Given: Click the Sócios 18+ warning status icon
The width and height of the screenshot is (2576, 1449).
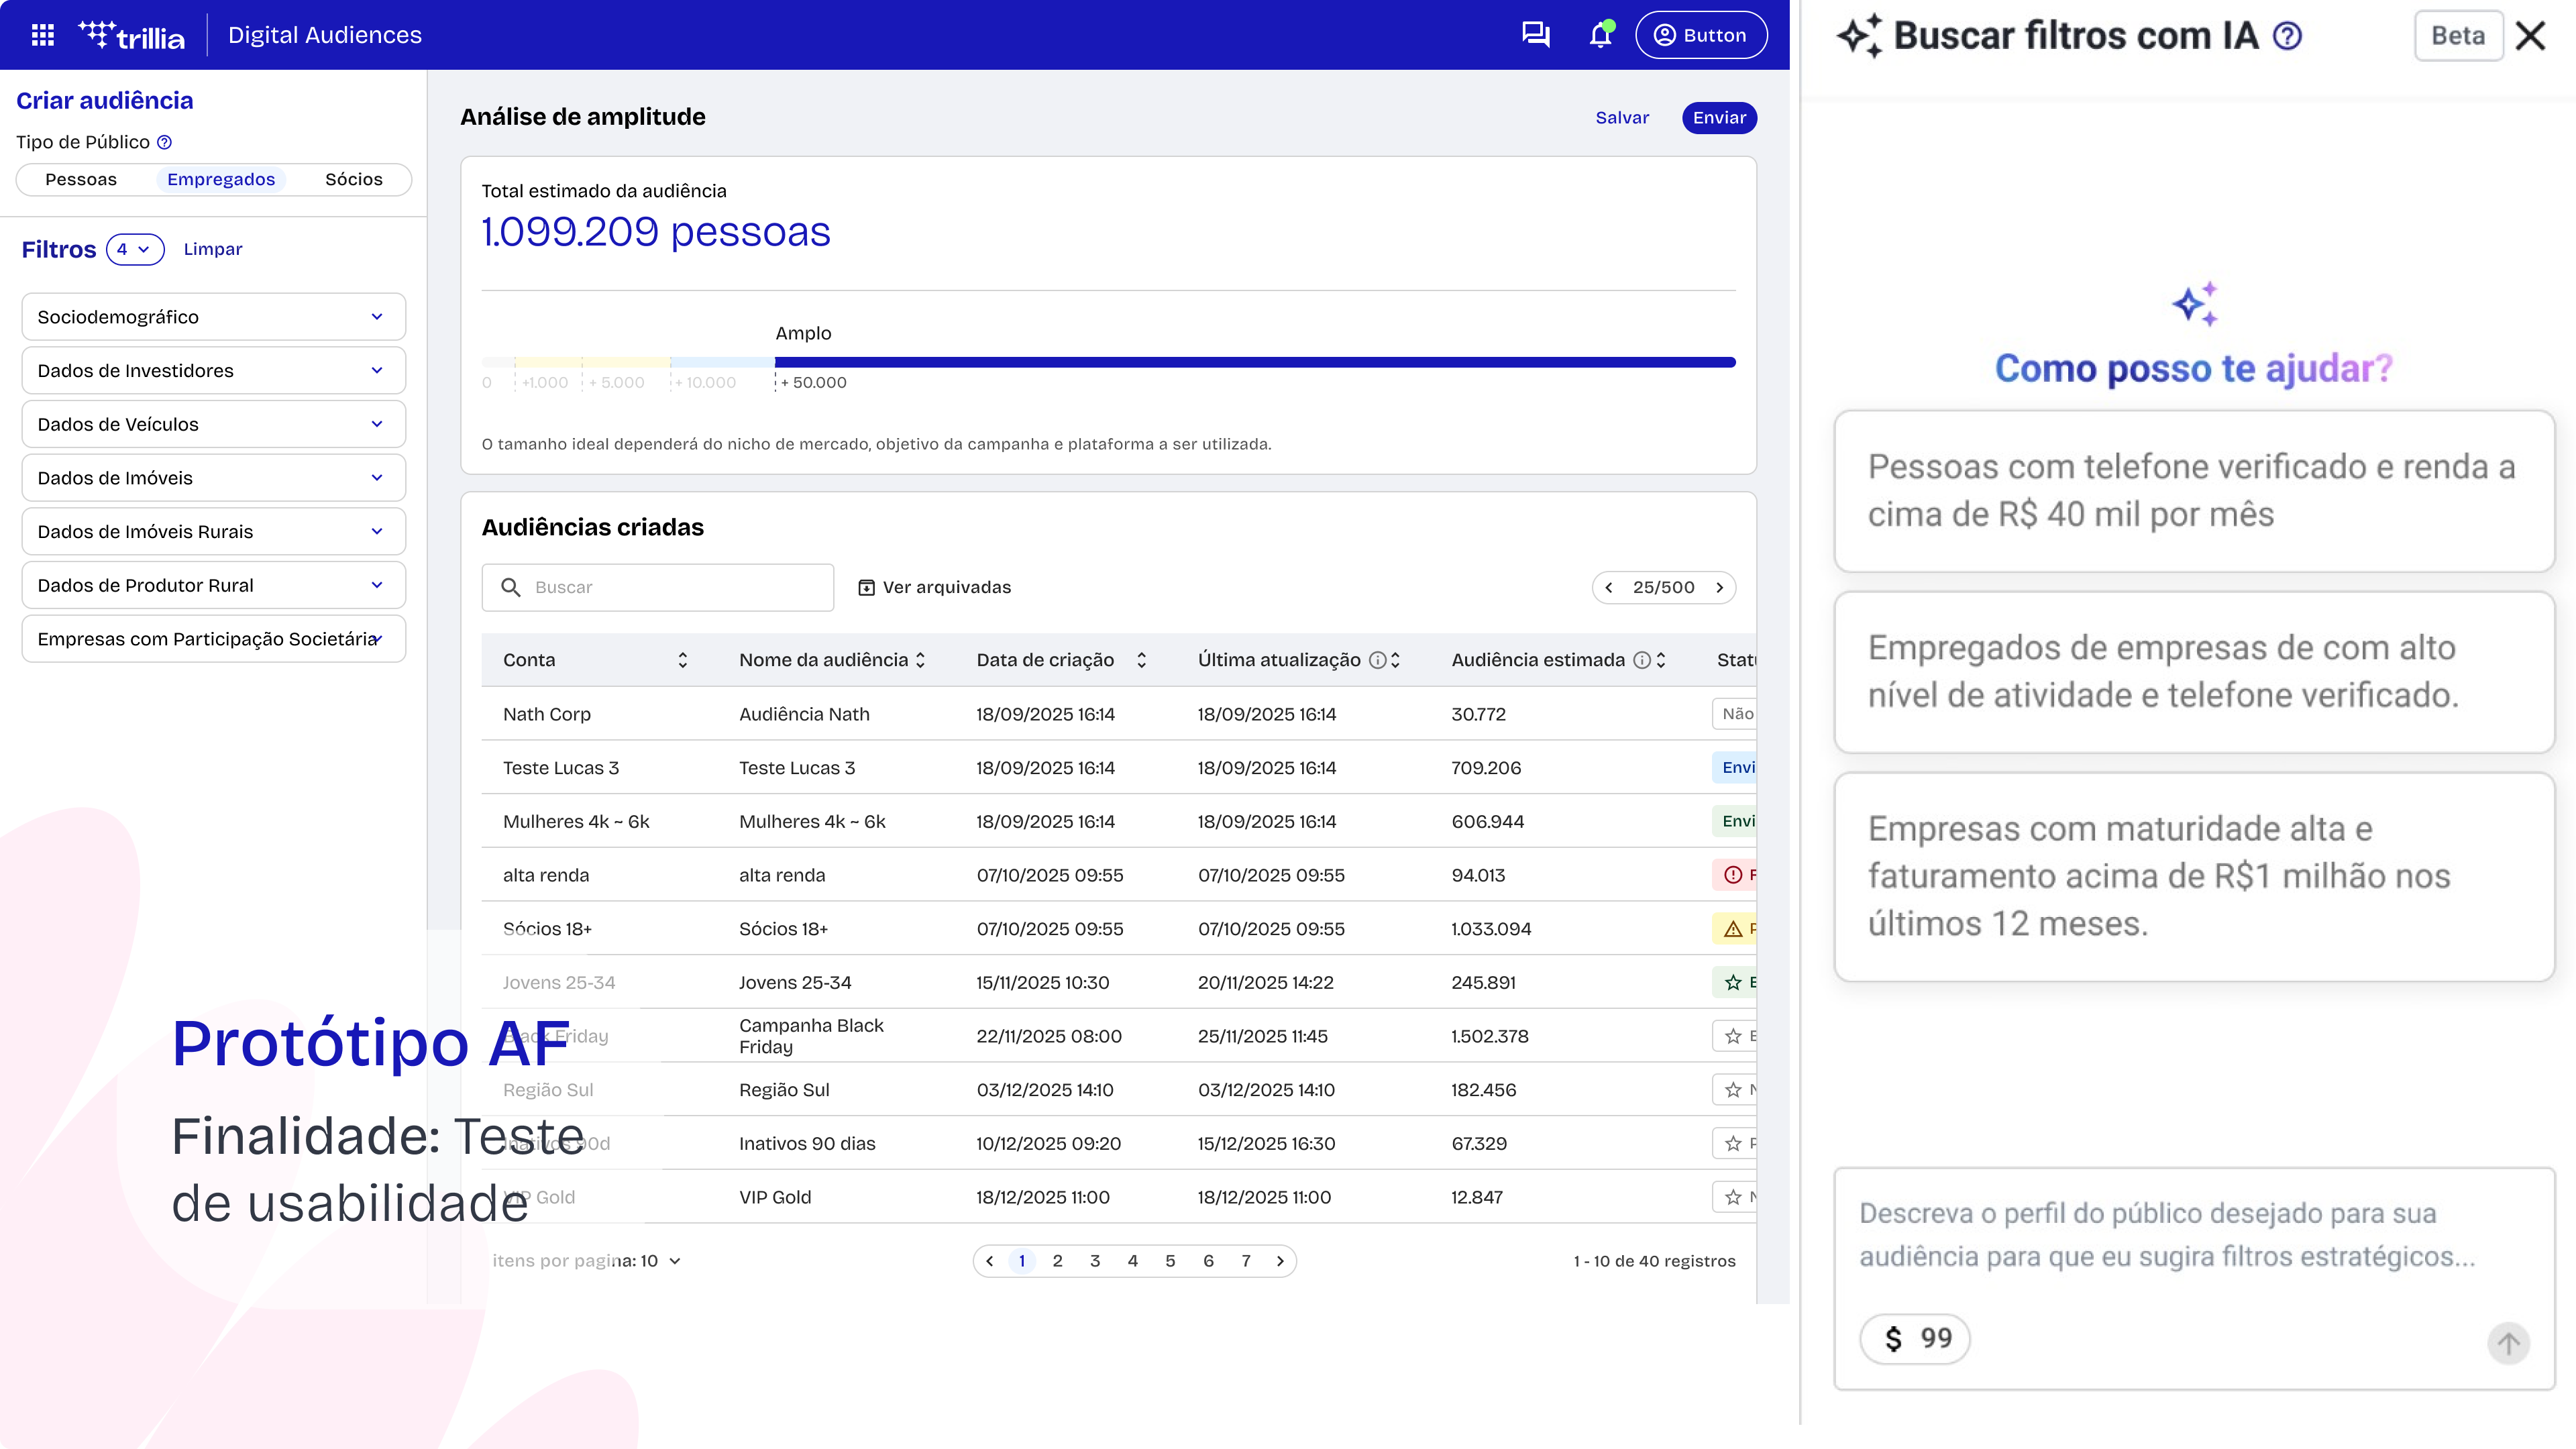Looking at the screenshot, I should tap(1733, 929).
